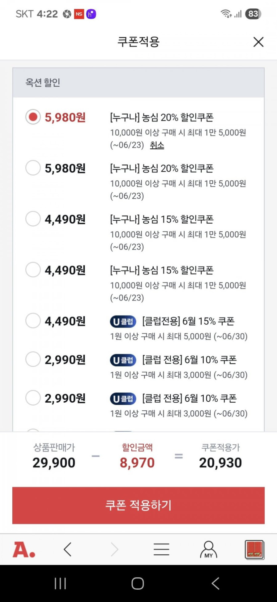
Task: Select the second 5,980원 농심 20% coupon
Action: click(33, 168)
